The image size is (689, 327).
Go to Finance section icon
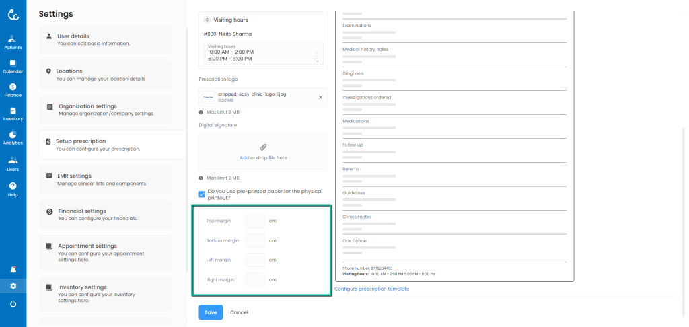coord(13,90)
